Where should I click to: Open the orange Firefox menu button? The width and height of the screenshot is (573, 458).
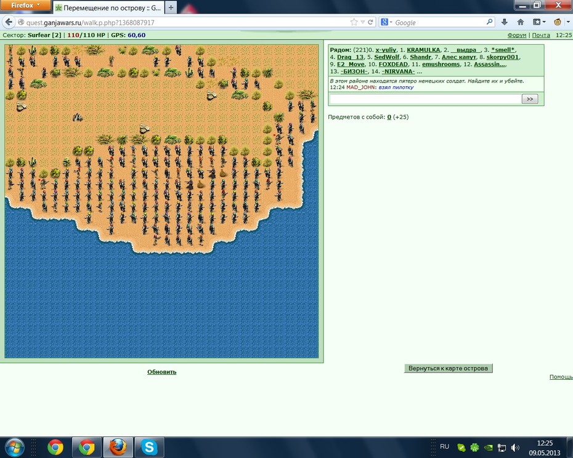pyautogui.click(x=25, y=5)
